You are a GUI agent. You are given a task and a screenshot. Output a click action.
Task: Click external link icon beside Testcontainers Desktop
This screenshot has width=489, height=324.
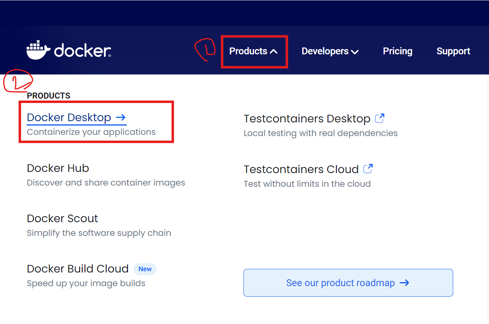point(380,118)
